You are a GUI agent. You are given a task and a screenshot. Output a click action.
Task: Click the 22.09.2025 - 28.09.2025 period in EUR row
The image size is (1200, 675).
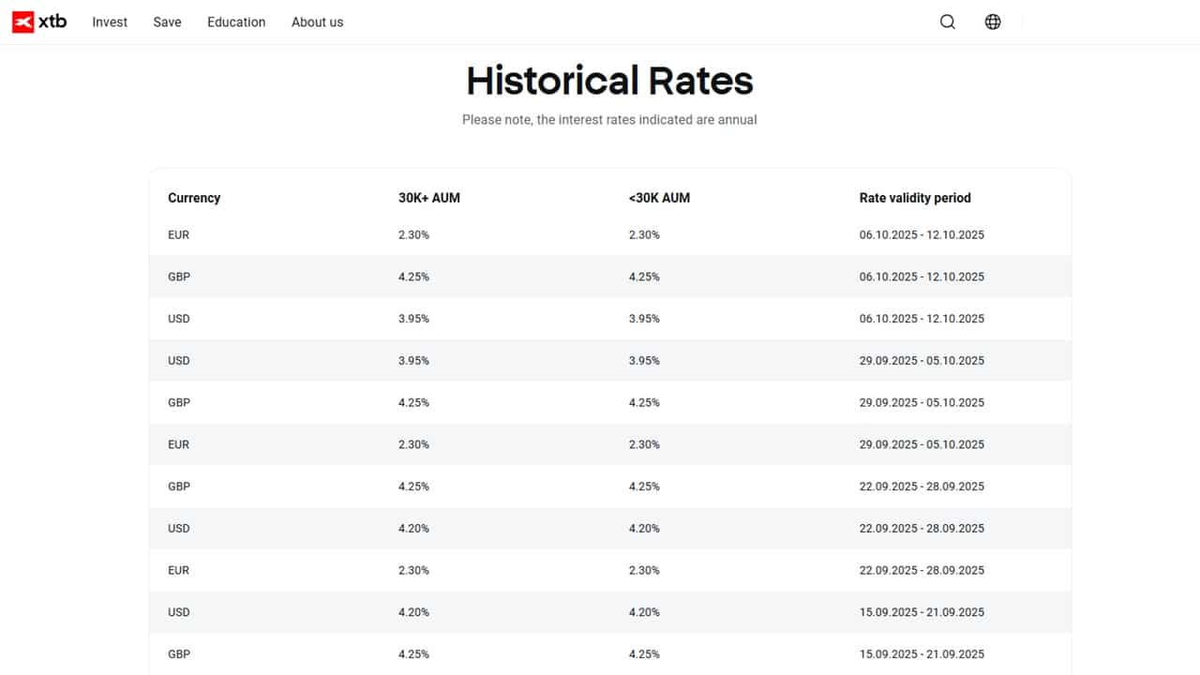922,570
